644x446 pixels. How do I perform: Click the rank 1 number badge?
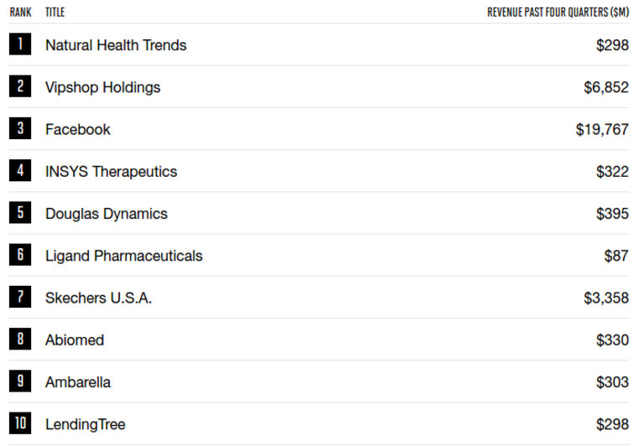(20, 44)
